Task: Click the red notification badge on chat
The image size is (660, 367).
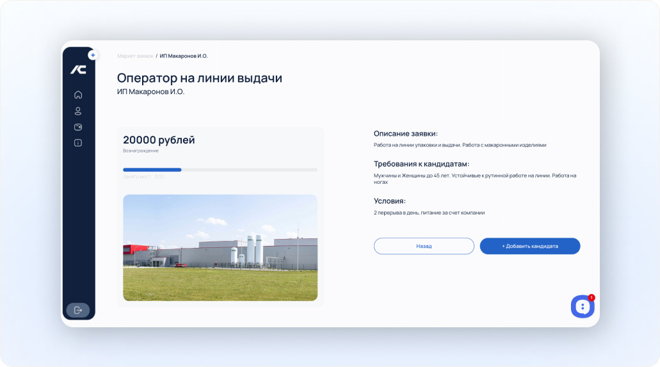Action: tap(592, 297)
